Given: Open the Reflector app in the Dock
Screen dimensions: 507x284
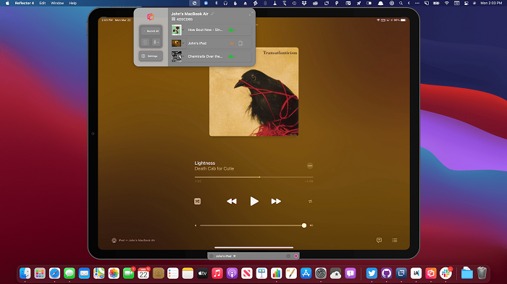Looking at the screenshot, I should point(431,273).
